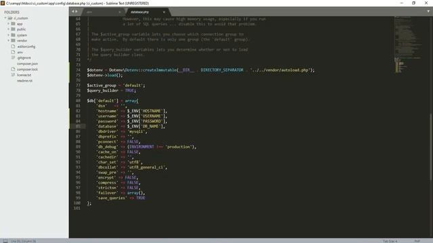The image size is (433, 243).
Task: Open readme.rst from the sidebar
Action: [x=24, y=81]
